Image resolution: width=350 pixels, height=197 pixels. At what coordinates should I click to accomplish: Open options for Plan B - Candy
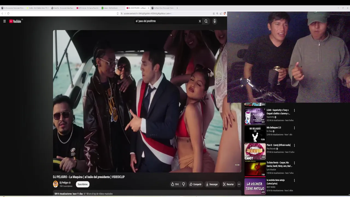[294, 145]
